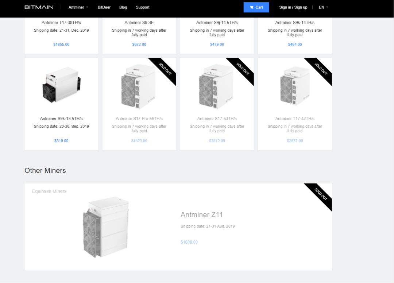Open the Antminer Z11 title
394x283 pixels.
pos(201,215)
